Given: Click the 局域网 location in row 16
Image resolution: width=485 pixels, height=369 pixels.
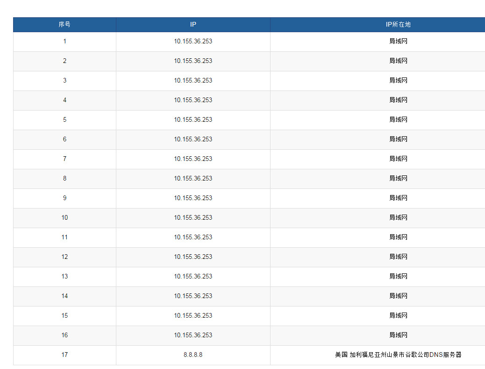Looking at the screenshot, I should 398,335.
